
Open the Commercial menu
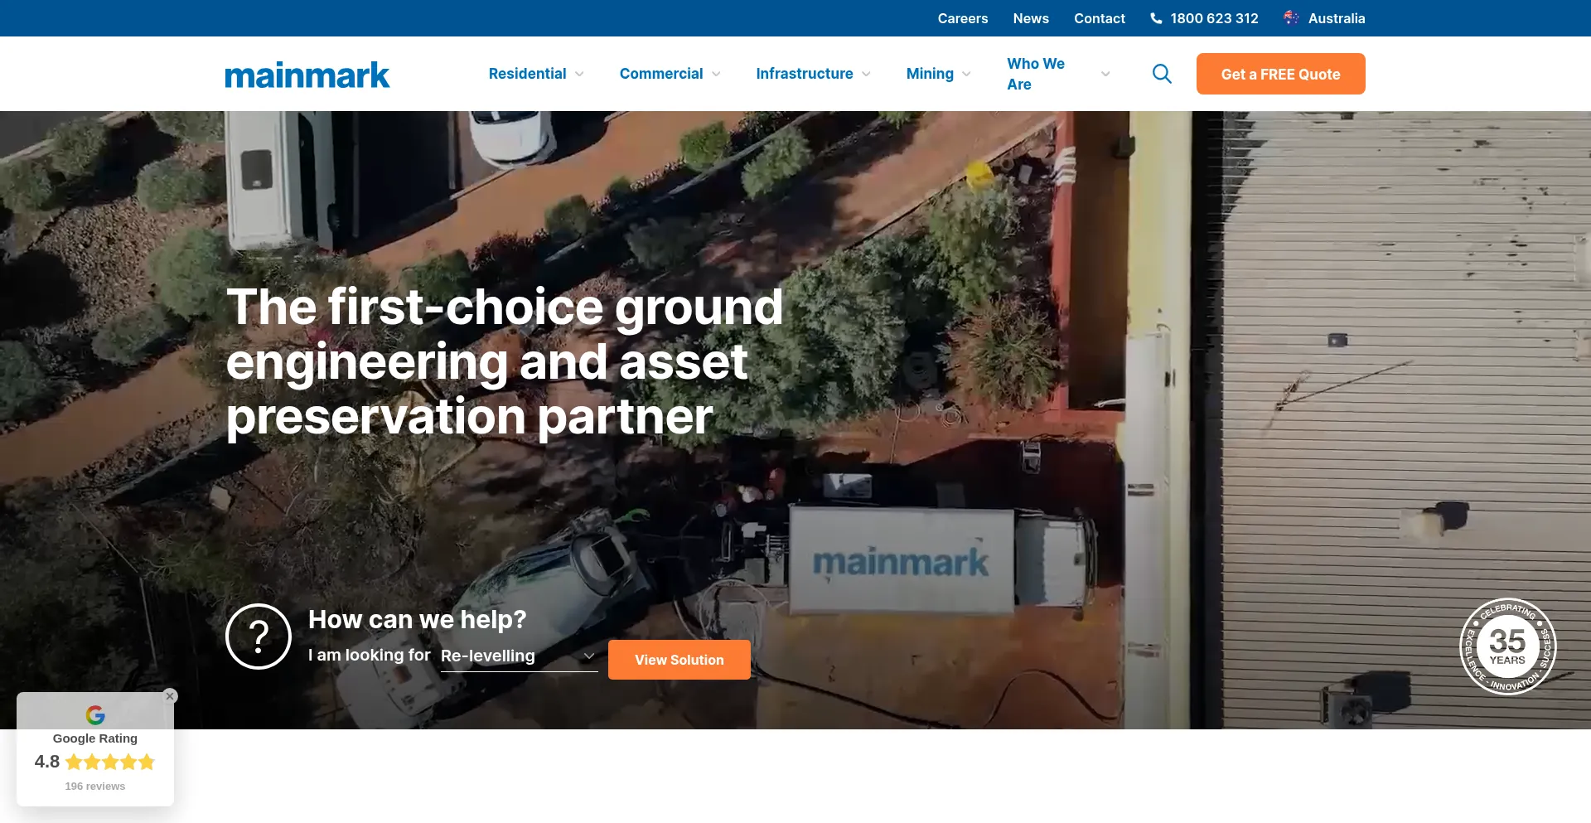[661, 74]
